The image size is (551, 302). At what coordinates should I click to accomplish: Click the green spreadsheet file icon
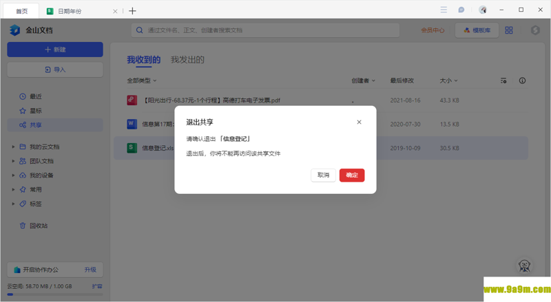[132, 148]
